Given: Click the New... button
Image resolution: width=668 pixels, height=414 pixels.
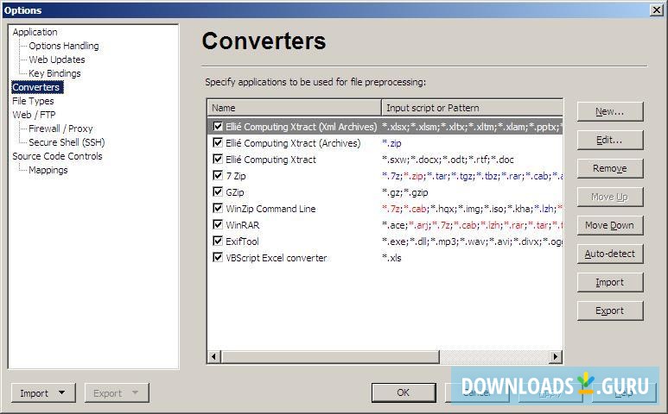Looking at the screenshot, I should pos(609,111).
